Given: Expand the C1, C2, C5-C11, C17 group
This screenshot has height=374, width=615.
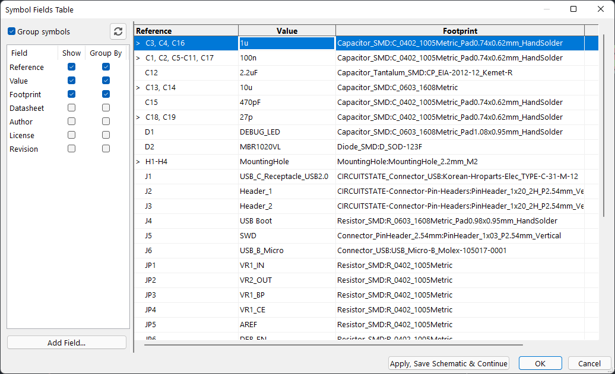Looking at the screenshot, I should tap(138, 58).
